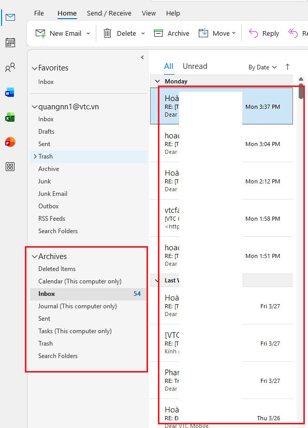Filter by Unread messages tab
The image size is (308, 428).
195,66
